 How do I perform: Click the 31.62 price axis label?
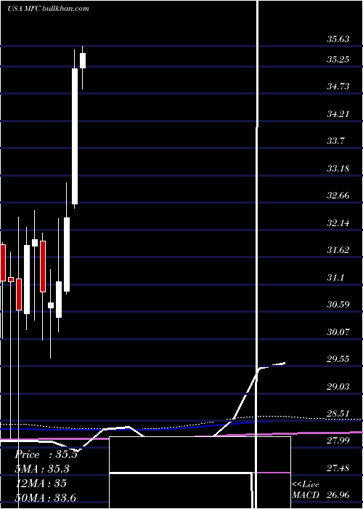[338, 250]
